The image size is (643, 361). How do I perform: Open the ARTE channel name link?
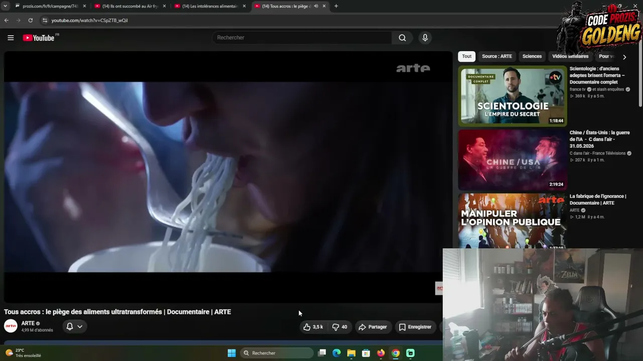28,323
